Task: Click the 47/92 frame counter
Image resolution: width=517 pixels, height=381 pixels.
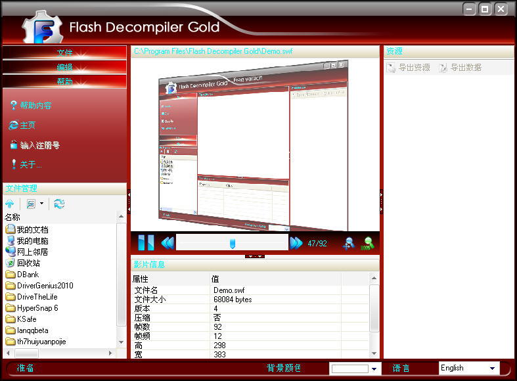Action: tap(317, 244)
